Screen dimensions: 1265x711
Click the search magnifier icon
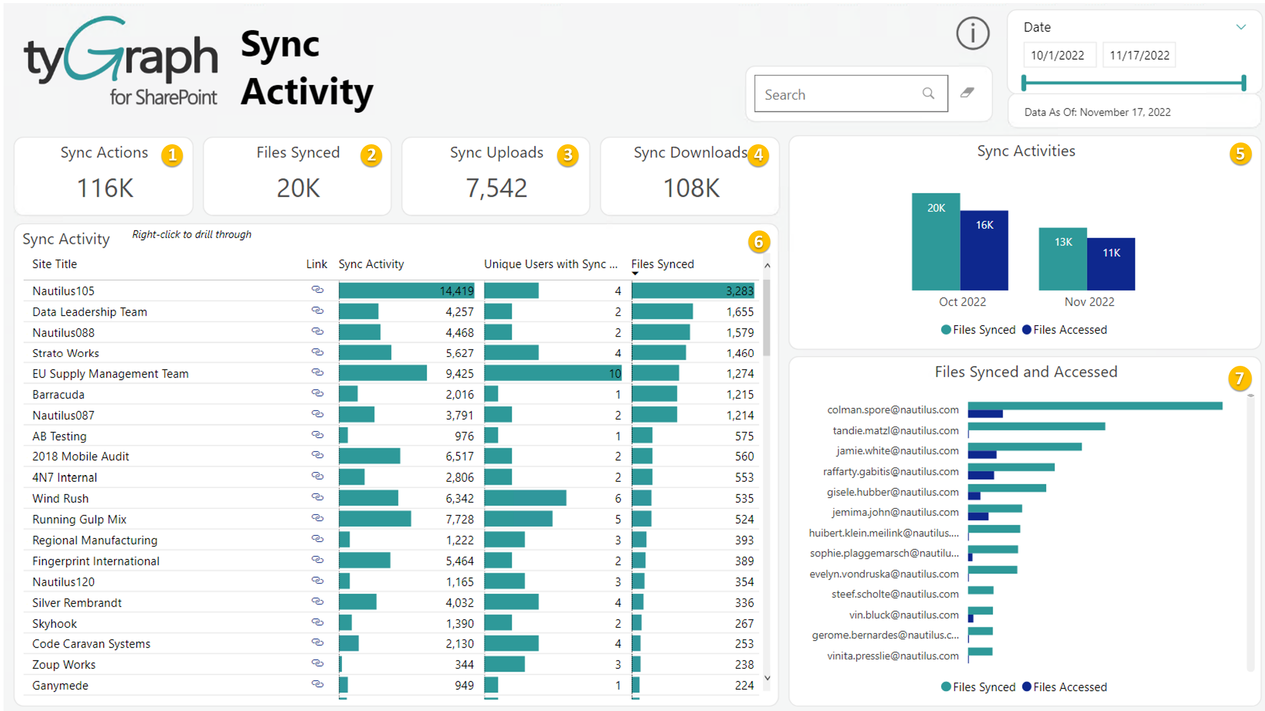click(x=928, y=93)
